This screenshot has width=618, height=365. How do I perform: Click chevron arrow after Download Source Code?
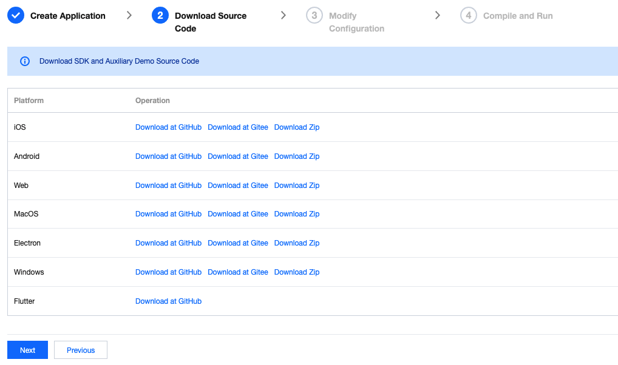pos(283,15)
